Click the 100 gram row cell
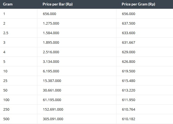This screenshot has width=173, height=124. pyautogui.click(x=19, y=100)
